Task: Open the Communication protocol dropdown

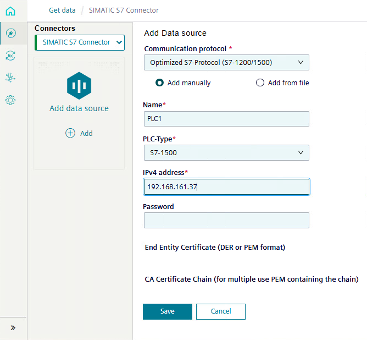Action: (226, 63)
